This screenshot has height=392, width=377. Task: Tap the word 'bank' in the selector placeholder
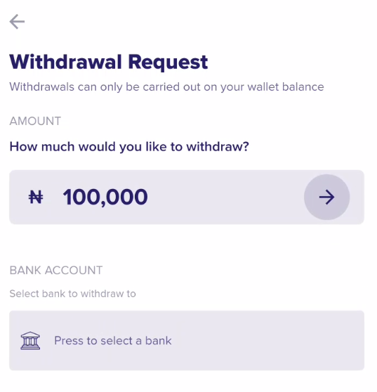[159, 341]
